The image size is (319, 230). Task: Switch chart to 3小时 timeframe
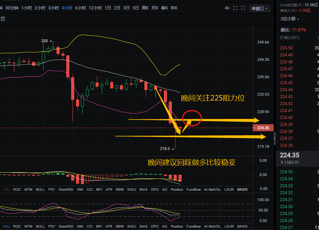click(x=53, y=8)
